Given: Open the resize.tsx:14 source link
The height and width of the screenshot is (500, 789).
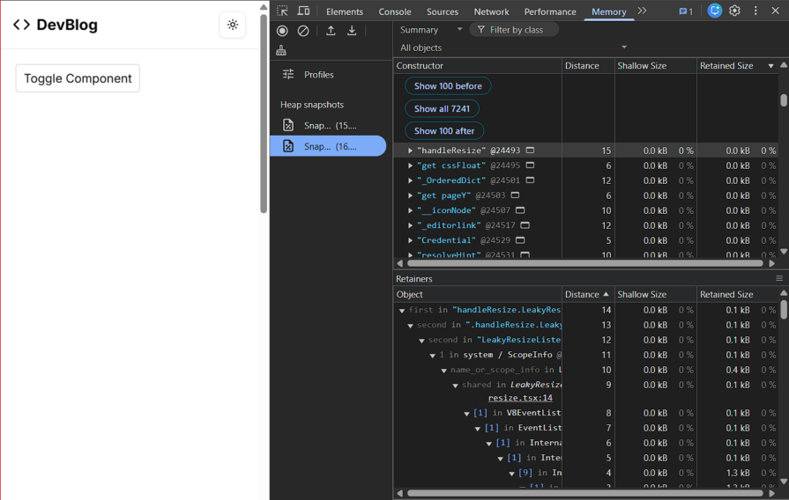Looking at the screenshot, I should point(520,398).
